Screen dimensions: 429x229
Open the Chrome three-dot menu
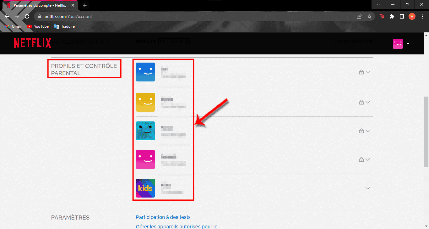(x=422, y=16)
